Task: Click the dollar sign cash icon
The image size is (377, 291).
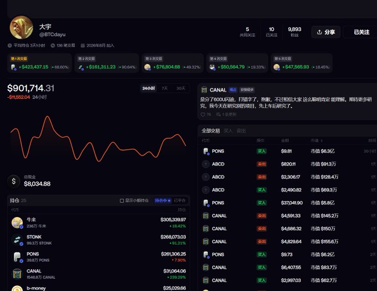Action: [14, 181]
